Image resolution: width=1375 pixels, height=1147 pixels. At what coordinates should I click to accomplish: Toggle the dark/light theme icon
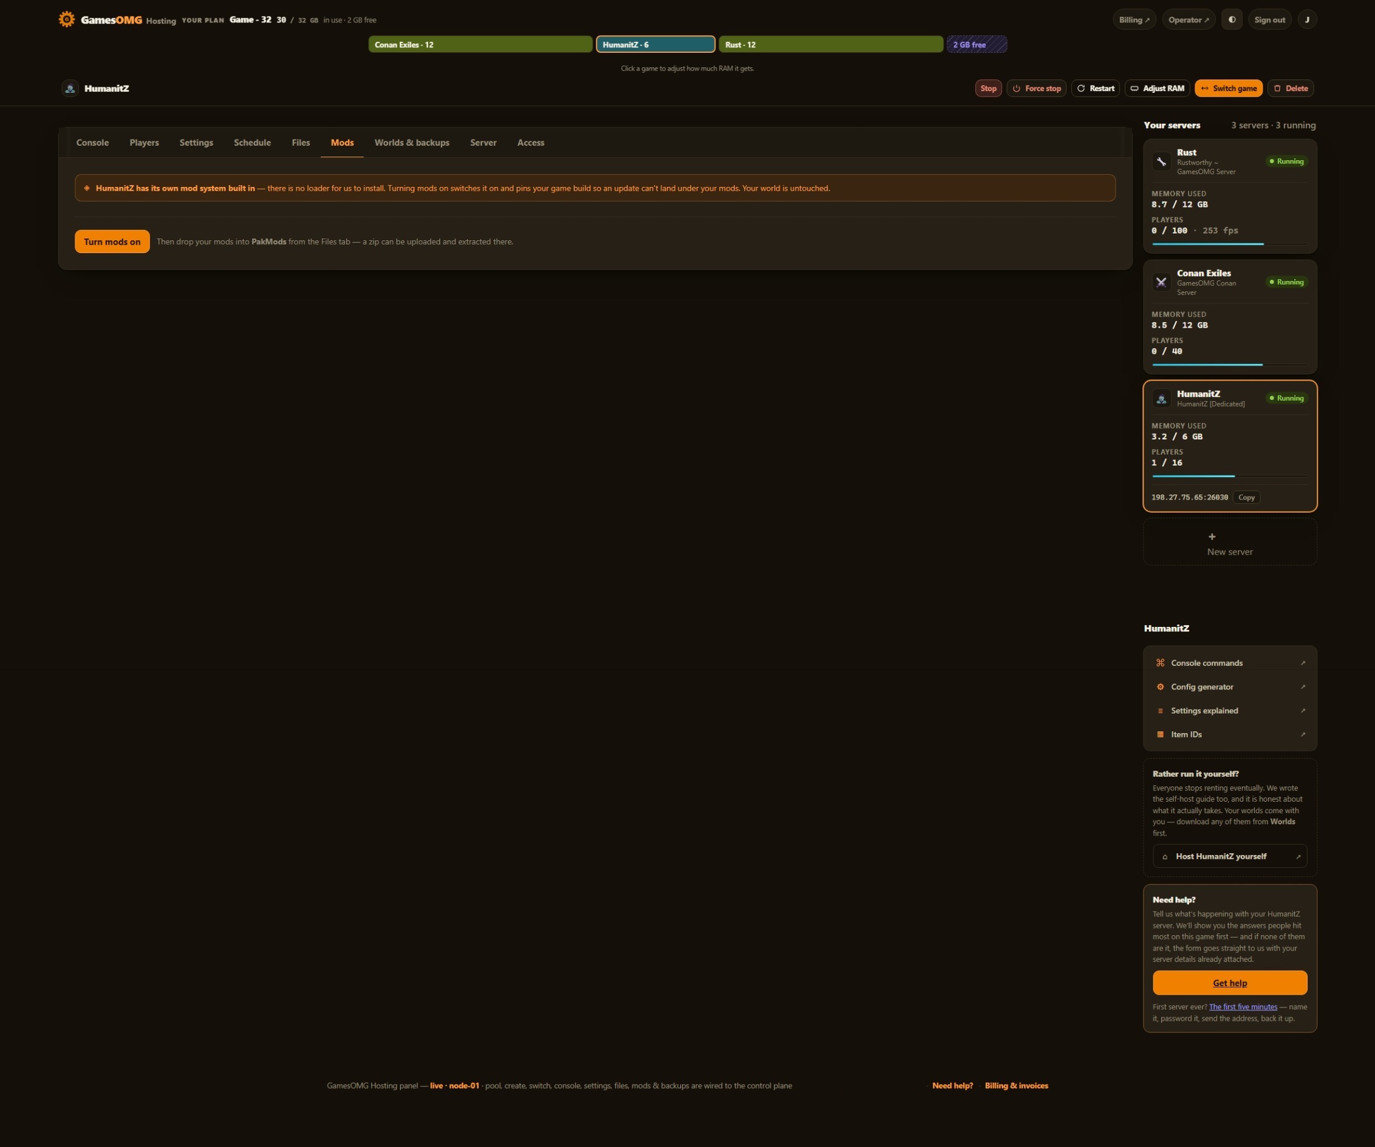(1232, 19)
